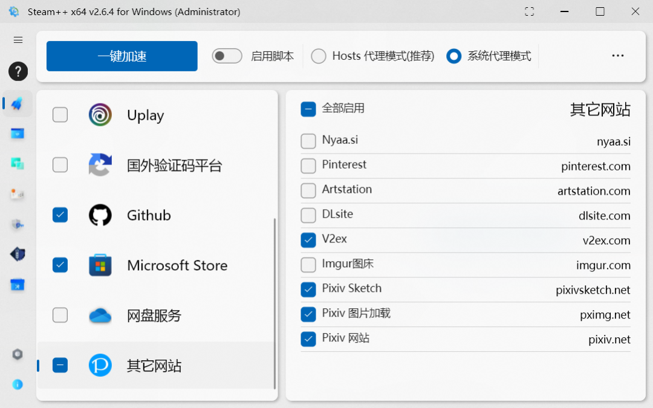Viewport: 653px width, 408px height.
Task: Click the Github octocat logo icon
Action: [x=100, y=215]
